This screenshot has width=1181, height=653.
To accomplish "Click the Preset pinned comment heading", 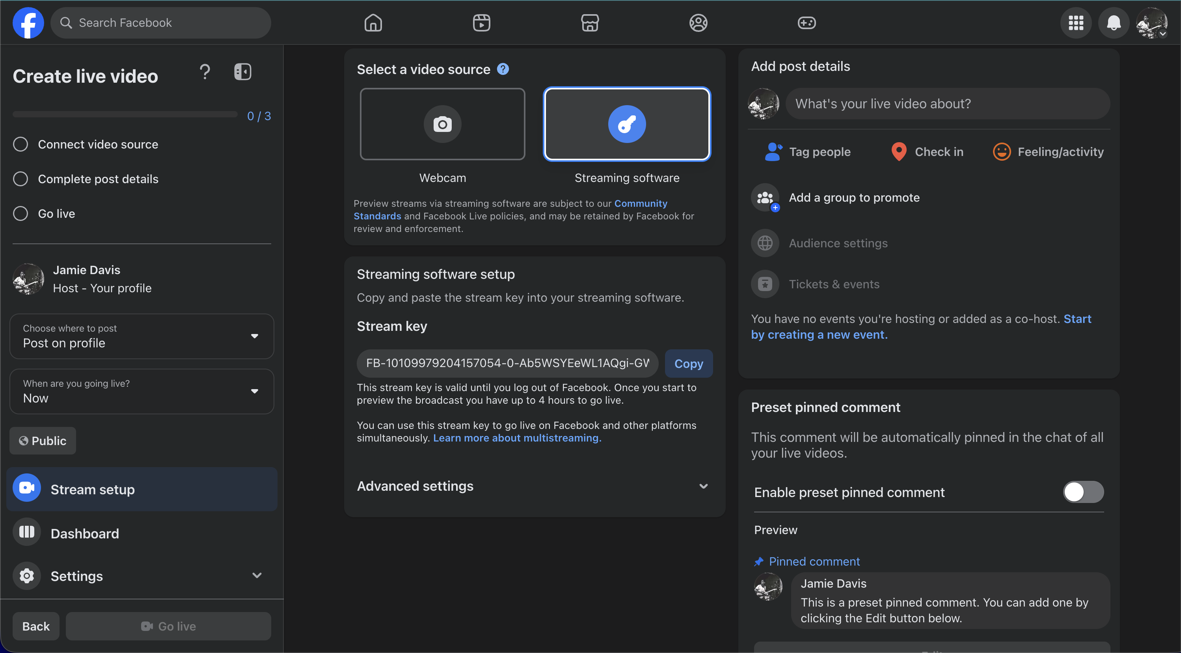I will [x=826, y=407].
